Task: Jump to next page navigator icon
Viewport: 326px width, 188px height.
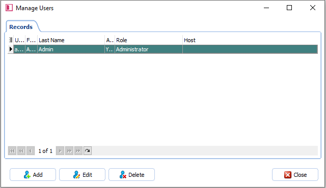Action: (69, 151)
